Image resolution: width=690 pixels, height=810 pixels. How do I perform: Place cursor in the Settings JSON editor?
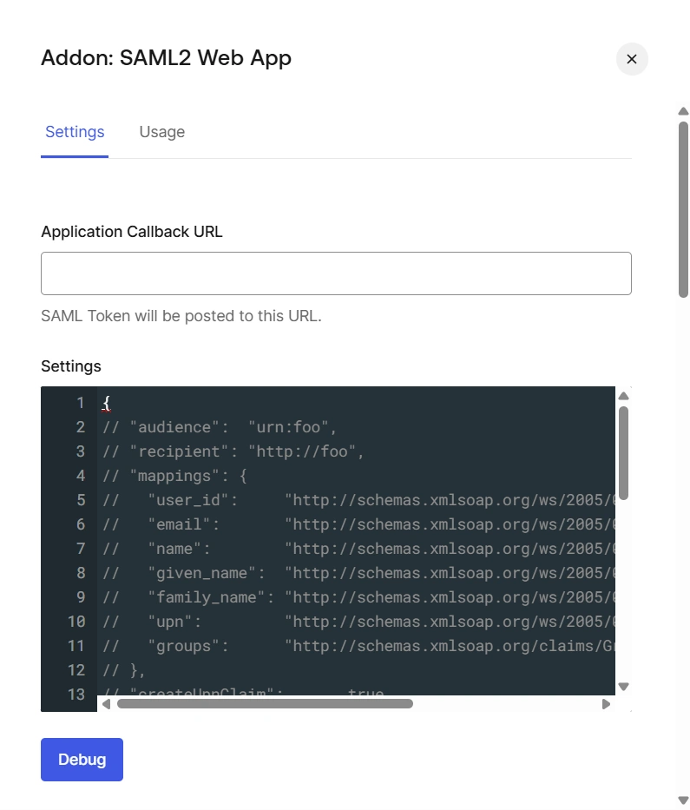[347, 547]
